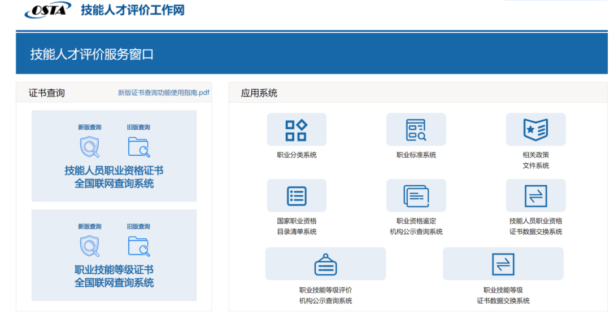This screenshot has width=610, height=315.
Task: Click the 技能人才评价服务窗口 blue banner
Action: (92, 54)
